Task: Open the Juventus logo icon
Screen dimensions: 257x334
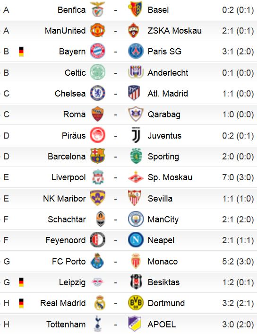Action: click(x=136, y=135)
